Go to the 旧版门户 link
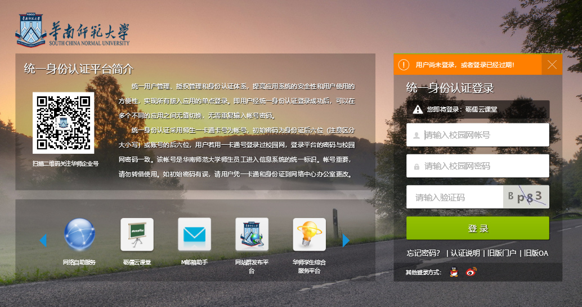Screen dimensions: 582x307 point(502,253)
